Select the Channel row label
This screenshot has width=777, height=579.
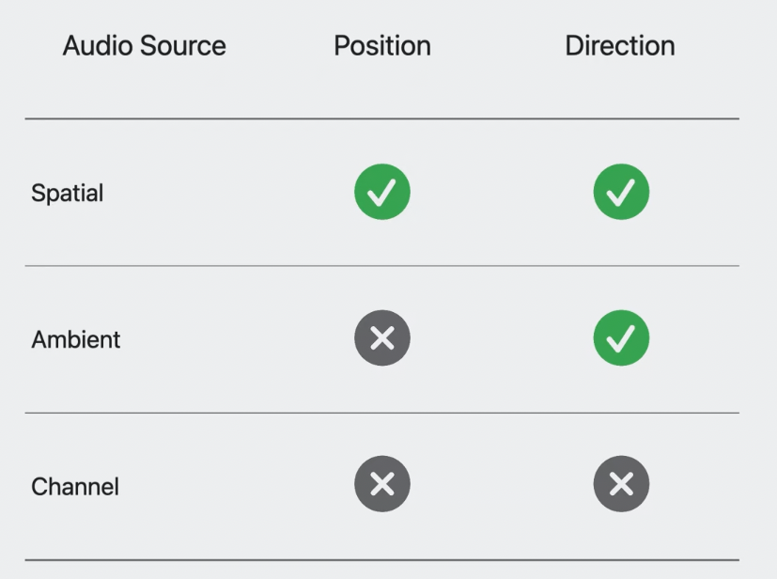point(74,487)
